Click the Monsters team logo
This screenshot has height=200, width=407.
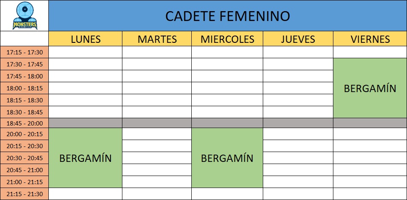25,16
